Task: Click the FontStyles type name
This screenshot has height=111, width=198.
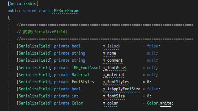Action: point(83,82)
